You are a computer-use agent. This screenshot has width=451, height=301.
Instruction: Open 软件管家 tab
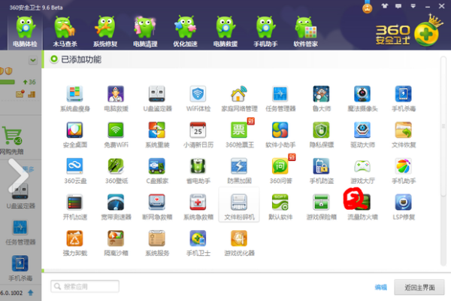[305, 32]
